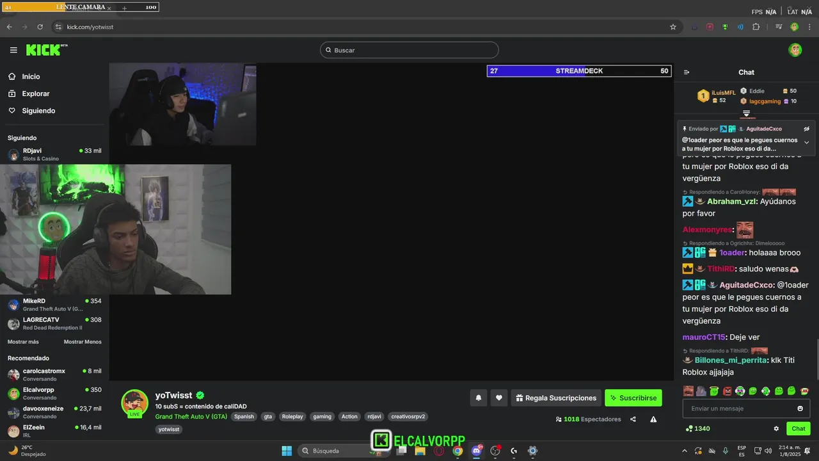Click username Billones_mi_perrita in chat
This screenshot has height=461, width=819.
click(x=731, y=360)
